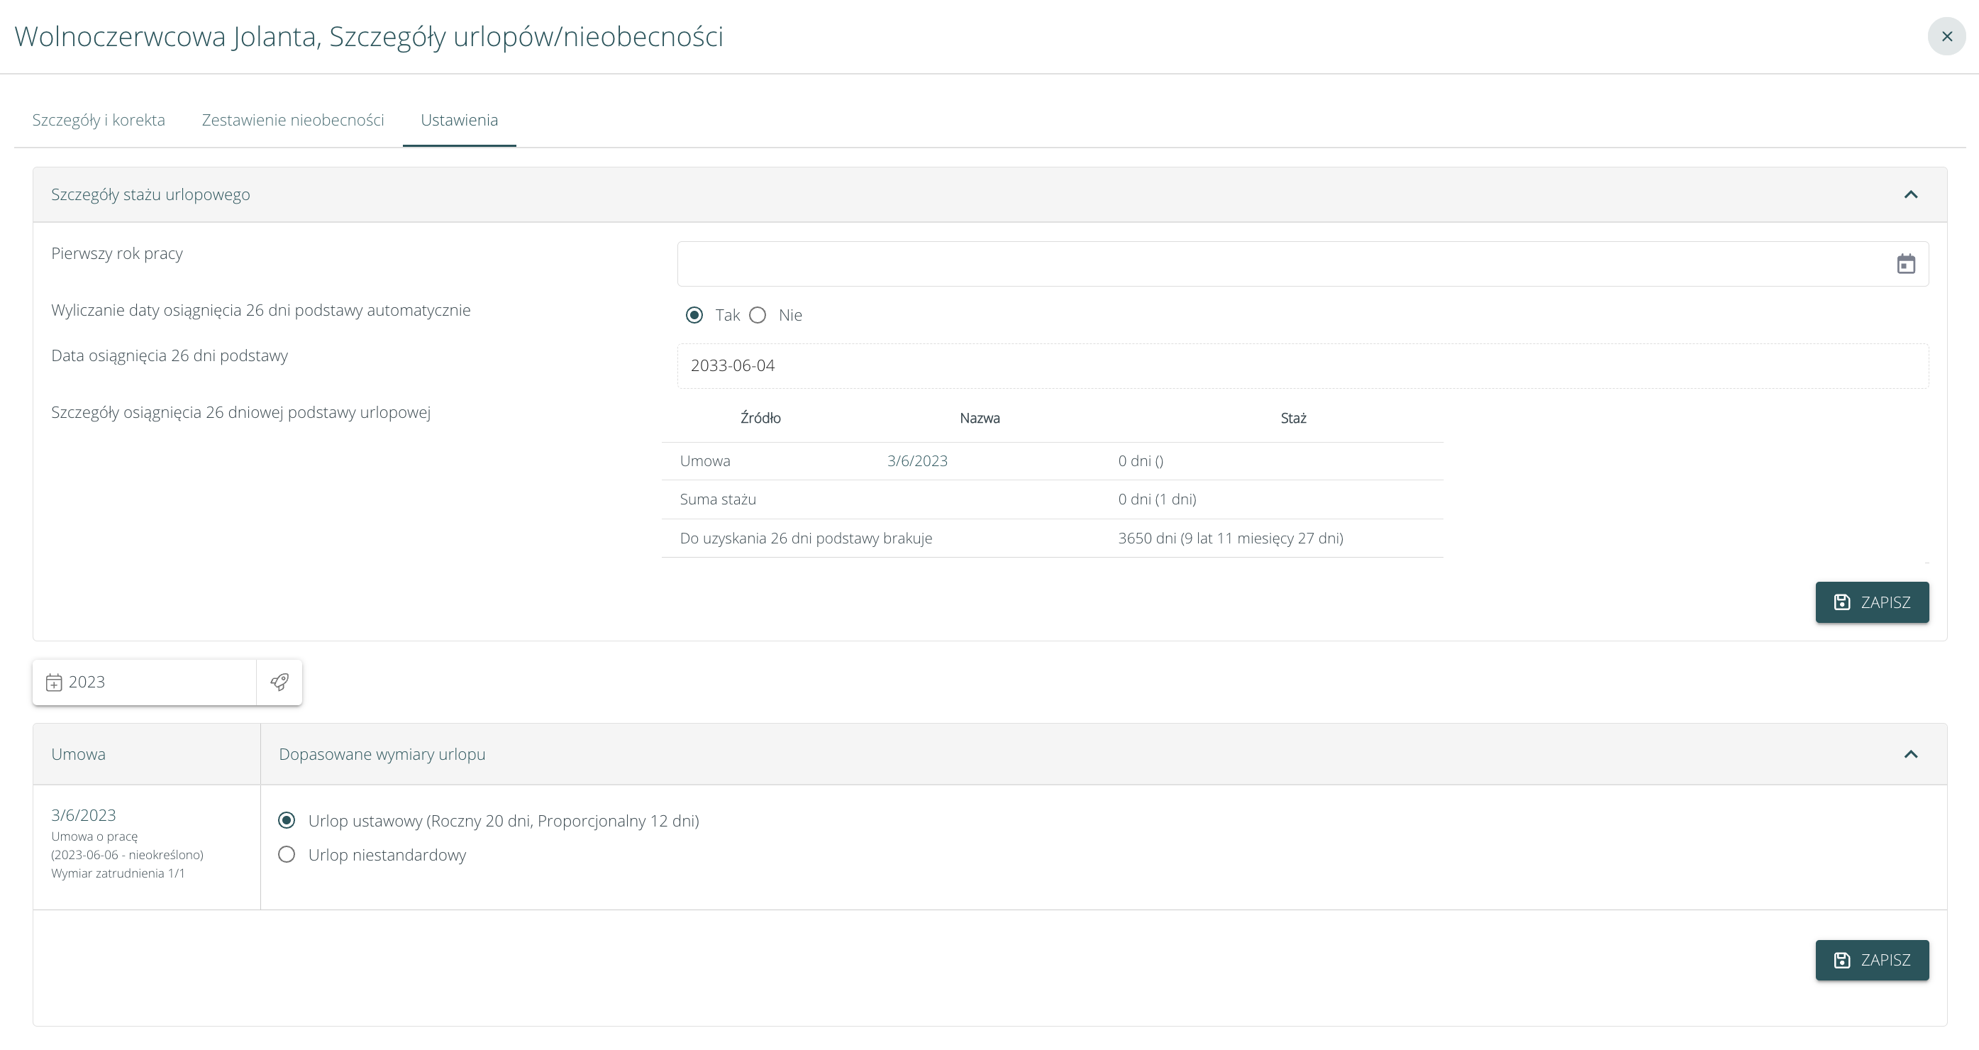The image size is (1979, 1050).
Task: Switch to Zestawienie nieobecności tab
Action: coord(293,120)
